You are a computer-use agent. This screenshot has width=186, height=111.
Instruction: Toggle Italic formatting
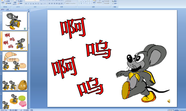click(x=28, y=4)
